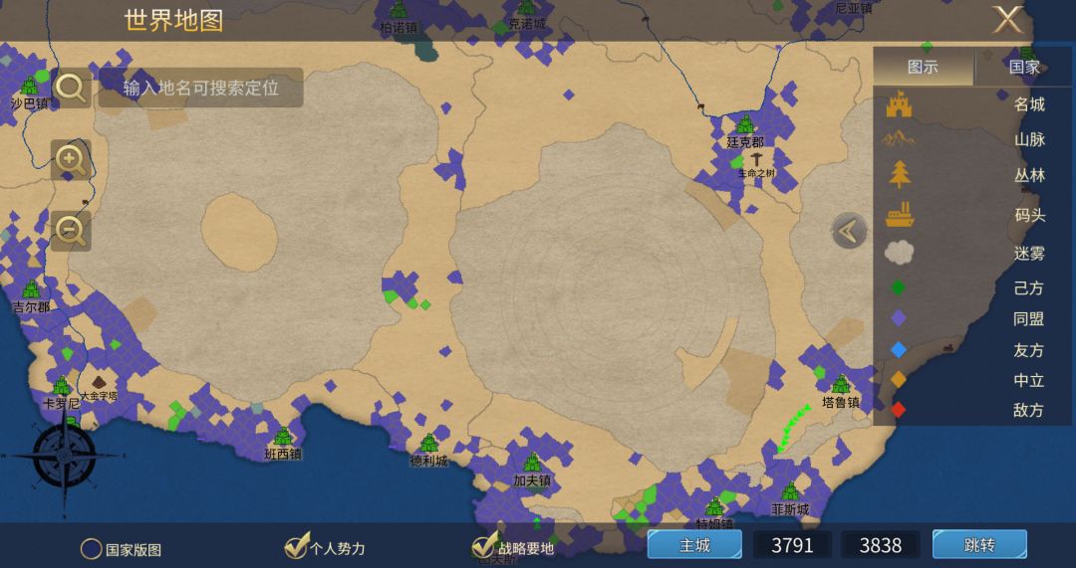Screen dimensions: 1076x568
Task: Select the 加夫镇 town icon
Action: click(532, 463)
